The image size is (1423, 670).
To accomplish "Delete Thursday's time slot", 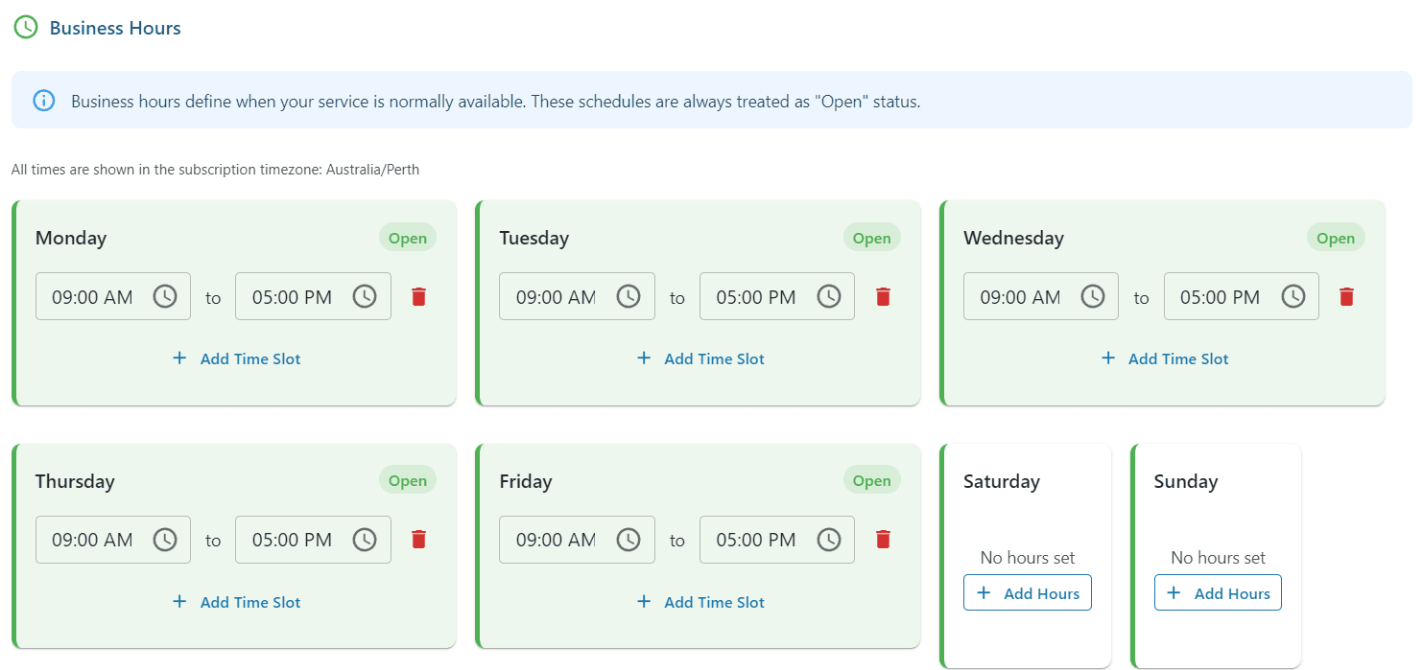I will click(418, 540).
